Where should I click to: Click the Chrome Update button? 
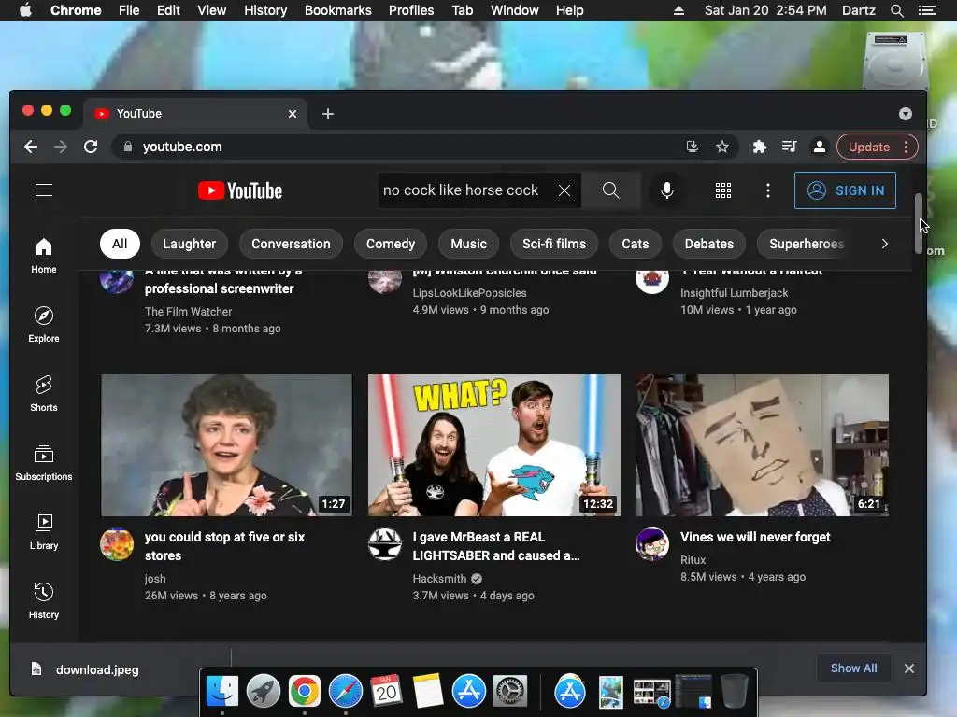pos(877,147)
